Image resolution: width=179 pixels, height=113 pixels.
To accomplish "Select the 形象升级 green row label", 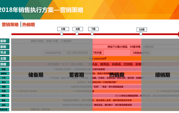I will click(x=5, y=110).
